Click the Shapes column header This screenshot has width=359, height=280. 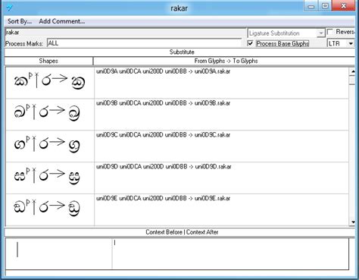coord(48,61)
